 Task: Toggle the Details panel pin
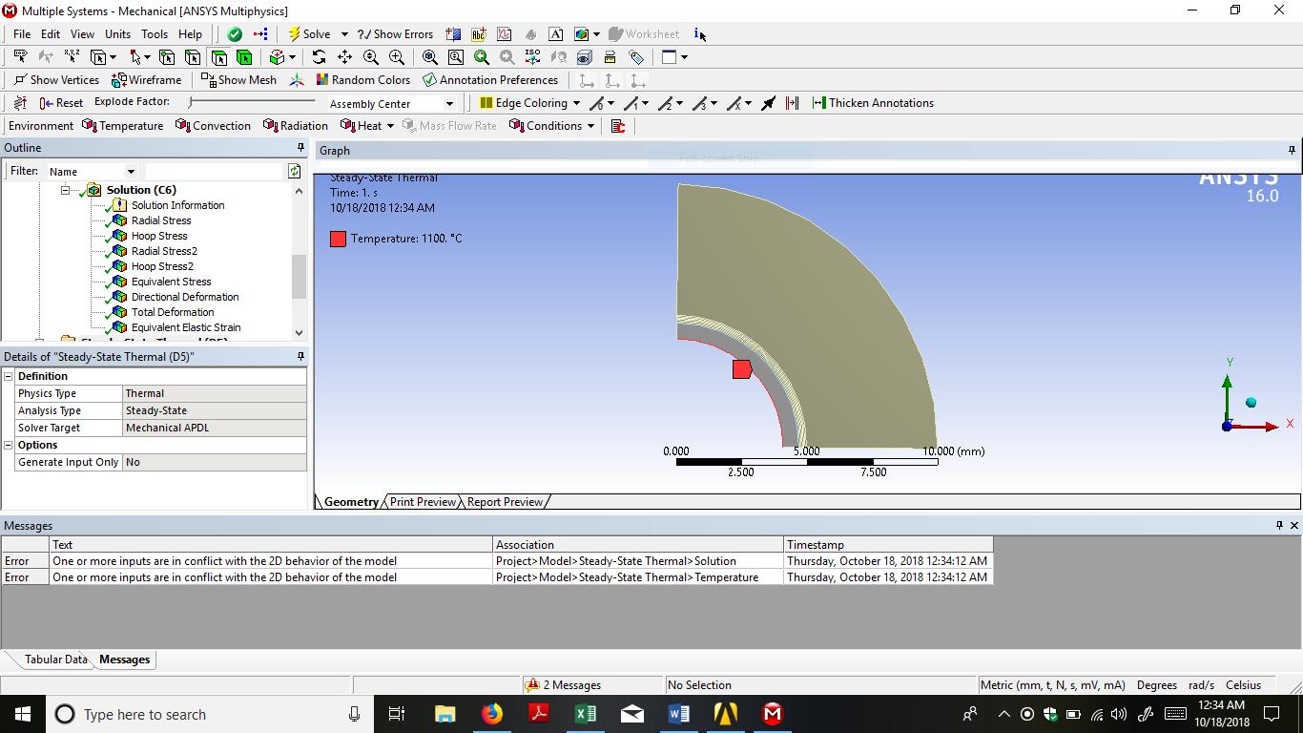[x=300, y=357]
